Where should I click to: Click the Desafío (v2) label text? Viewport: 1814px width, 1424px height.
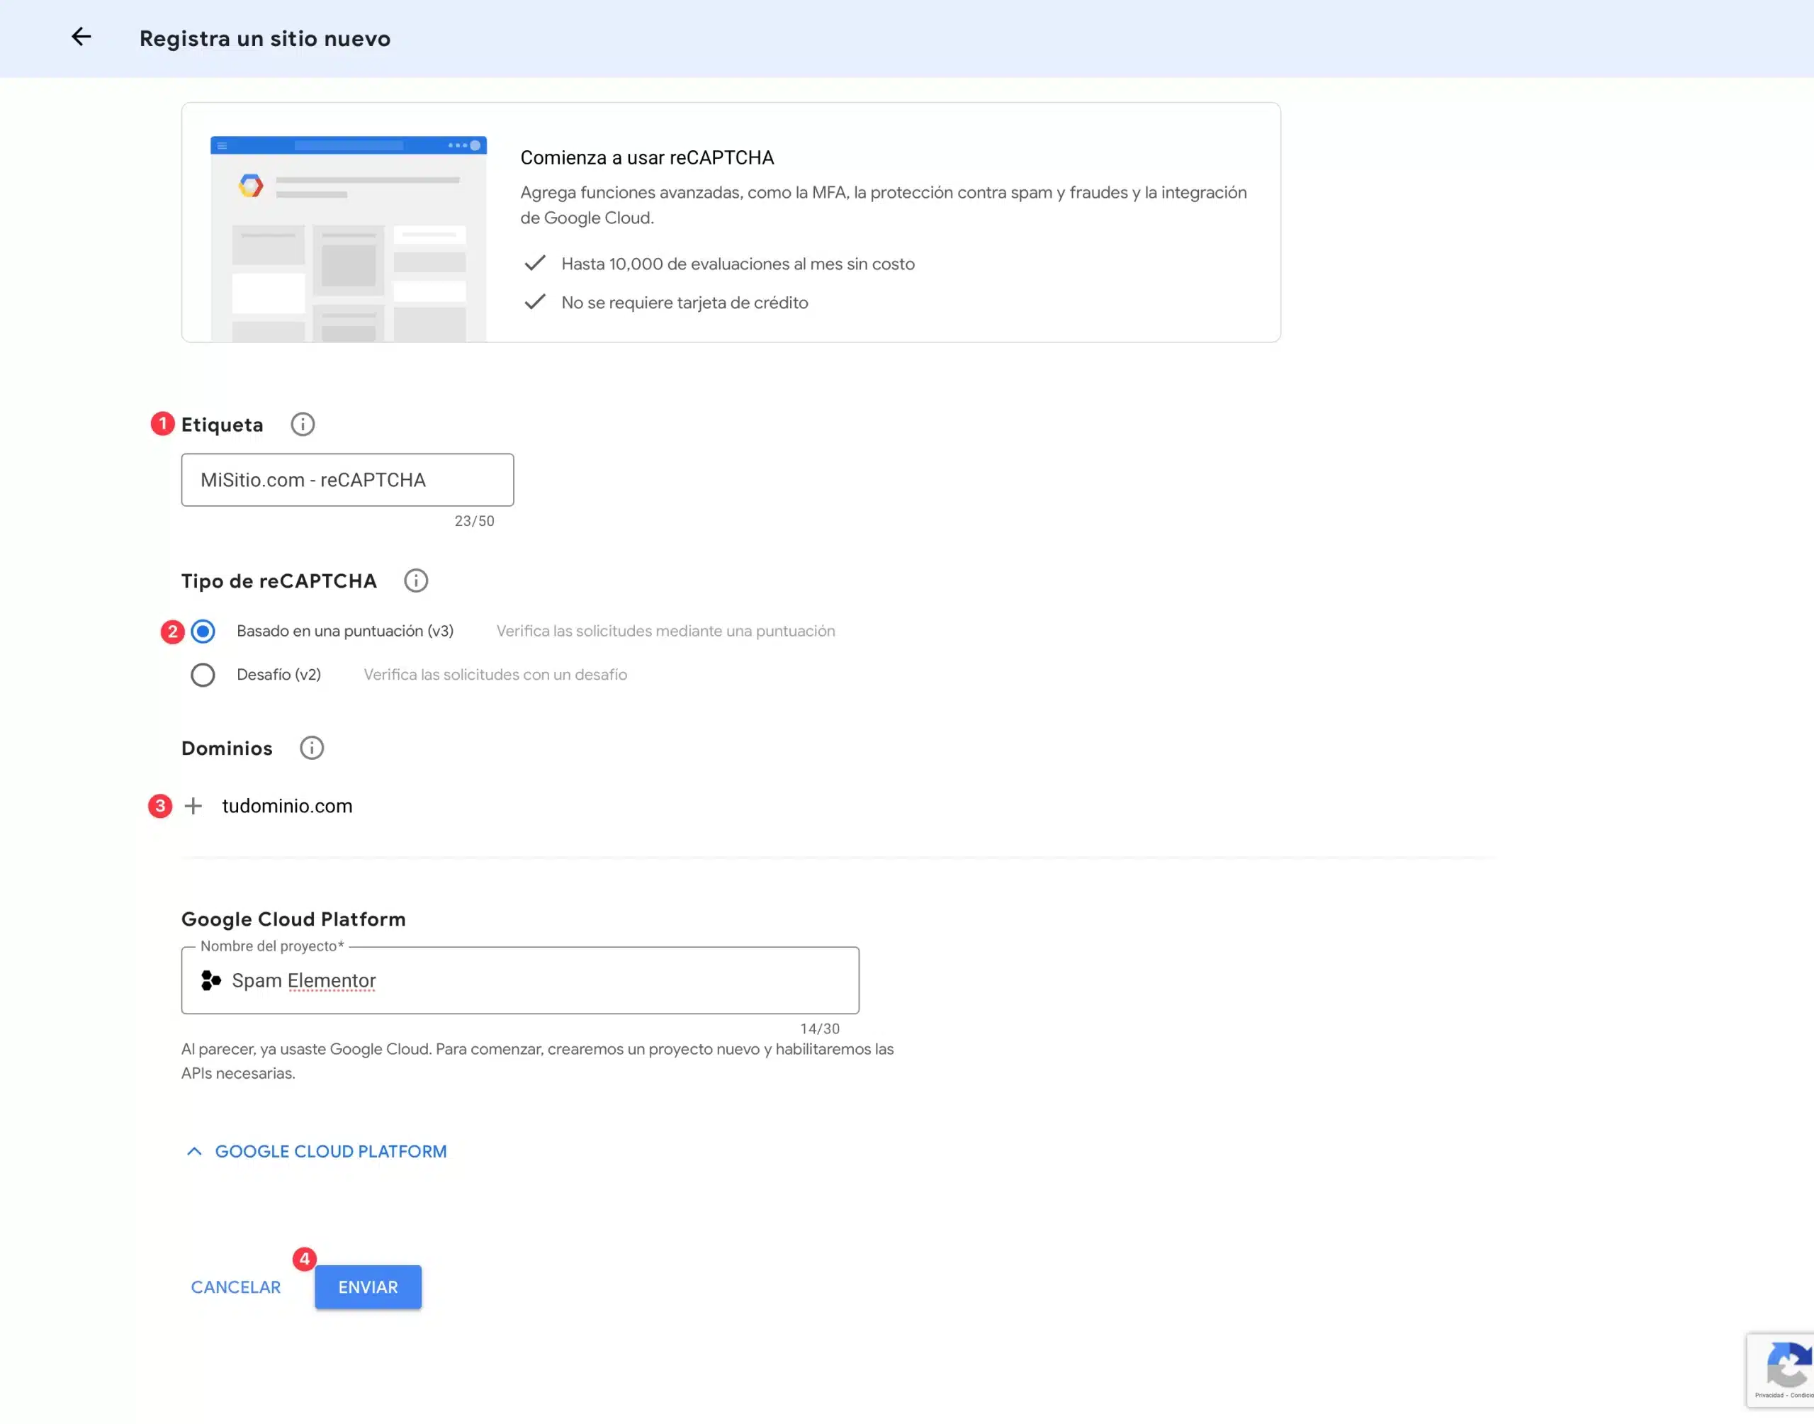coord(278,675)
